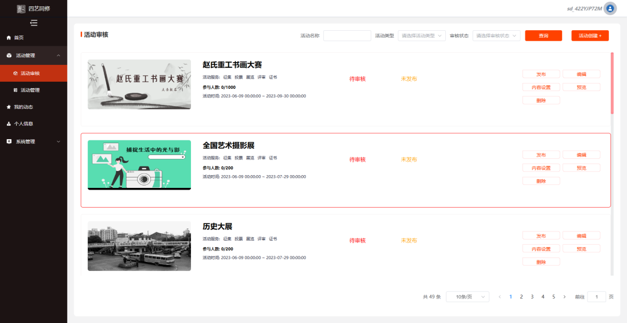Open 个人信息 menu item
This screenshot has width=627, height=323.
click(34, 124)
